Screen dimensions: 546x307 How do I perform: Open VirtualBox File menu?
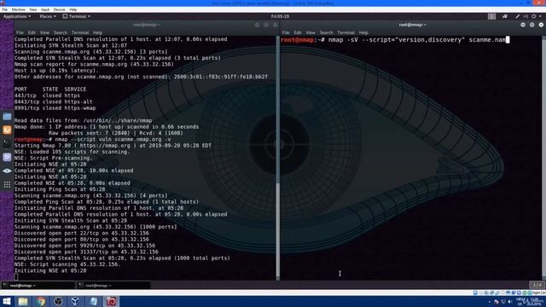[5, 9]
